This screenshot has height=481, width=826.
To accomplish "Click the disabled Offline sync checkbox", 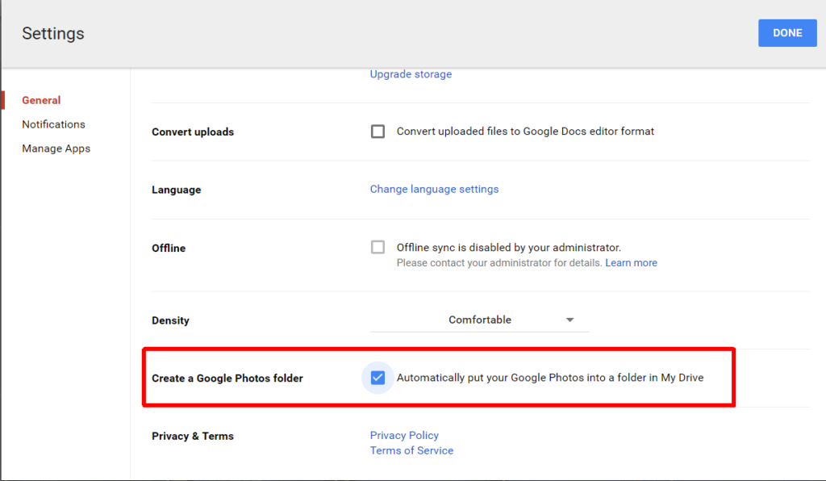I will pos(378,247).
